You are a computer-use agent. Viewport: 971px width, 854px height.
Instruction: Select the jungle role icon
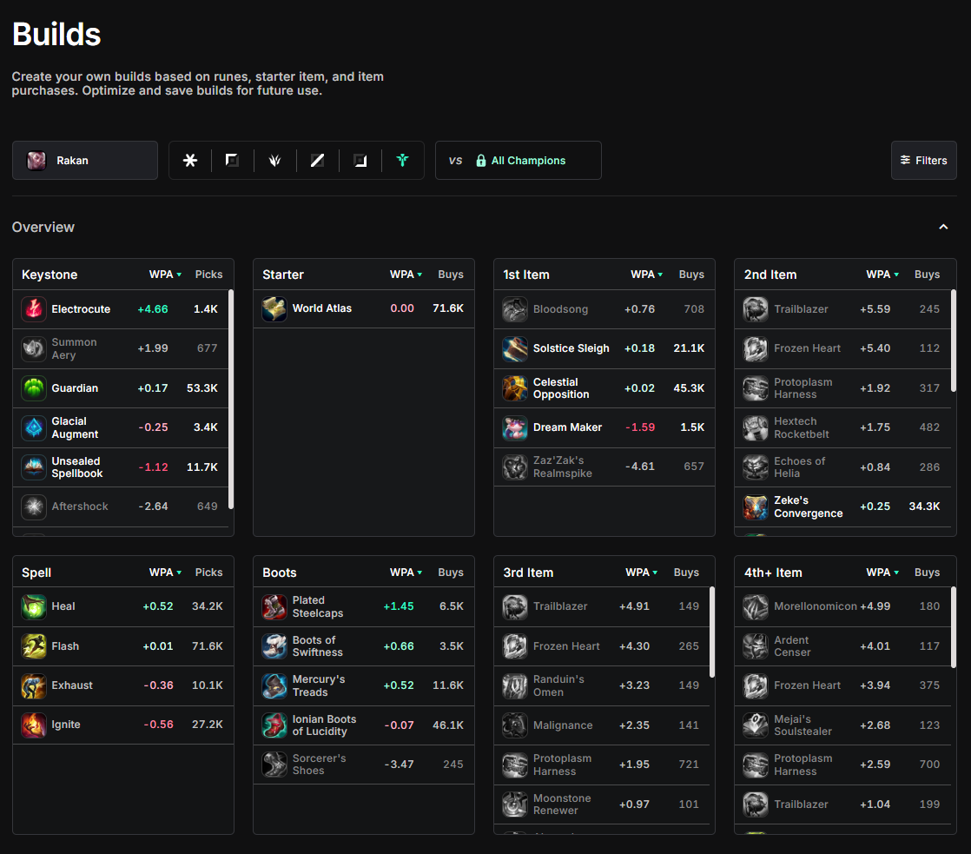coord(275,161)
